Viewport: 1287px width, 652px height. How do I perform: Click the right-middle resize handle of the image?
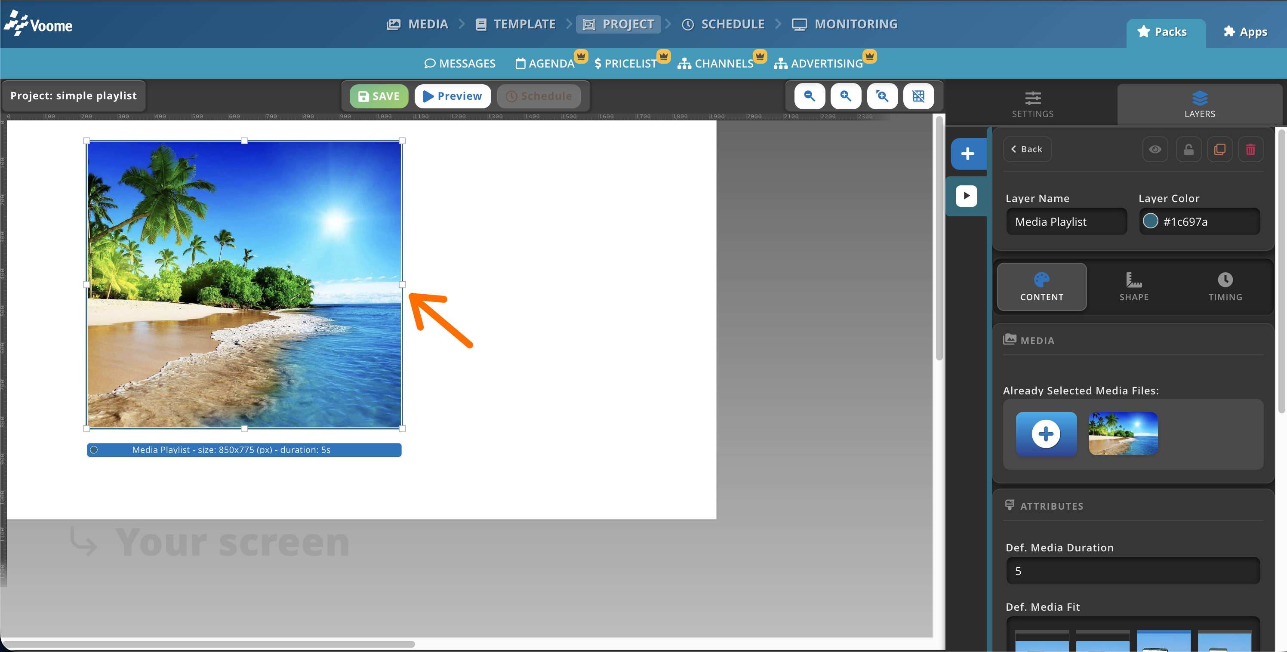pyautogui.click(x=402, y=284)
